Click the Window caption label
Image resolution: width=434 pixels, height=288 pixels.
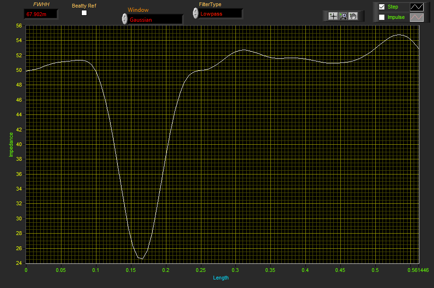coord(138,10)
